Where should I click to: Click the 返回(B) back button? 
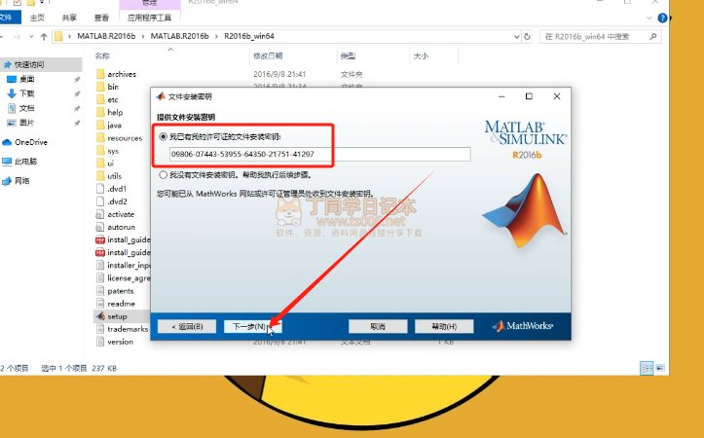(186, 326)
